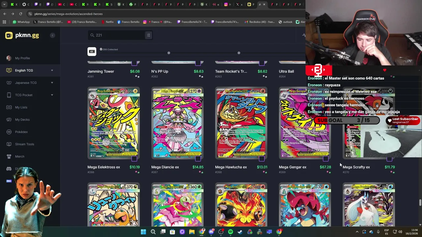This screenshot has height=237, width=422.
Task: Switch to the X (Twitter) browser tab
Action: pos(239,5)
